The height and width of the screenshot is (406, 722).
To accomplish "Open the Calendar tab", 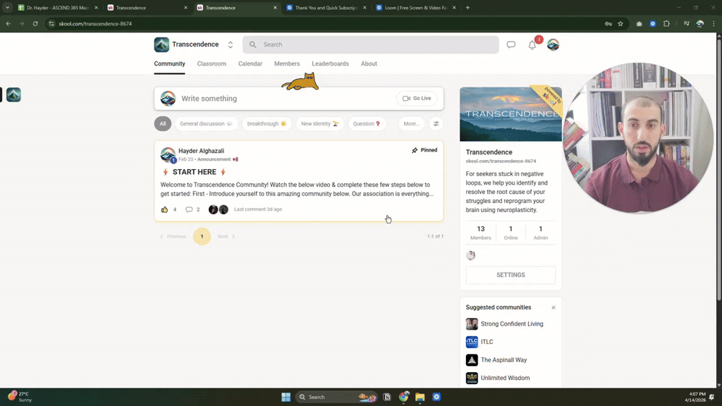I will coord(250,63).
